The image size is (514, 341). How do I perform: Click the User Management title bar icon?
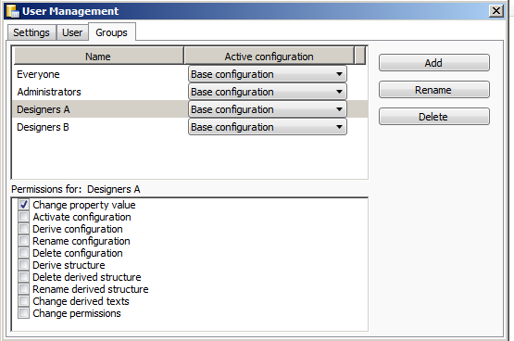tap(13, 11)
